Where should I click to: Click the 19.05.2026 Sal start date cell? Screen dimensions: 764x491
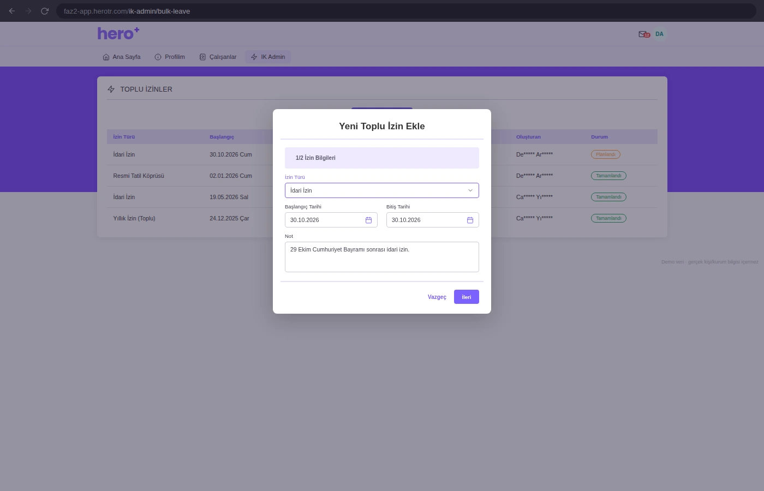click(x=229, y=197)
